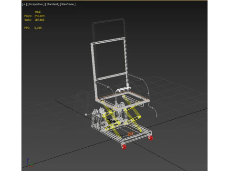Select the red front-right caster wheel

point(150,138)
